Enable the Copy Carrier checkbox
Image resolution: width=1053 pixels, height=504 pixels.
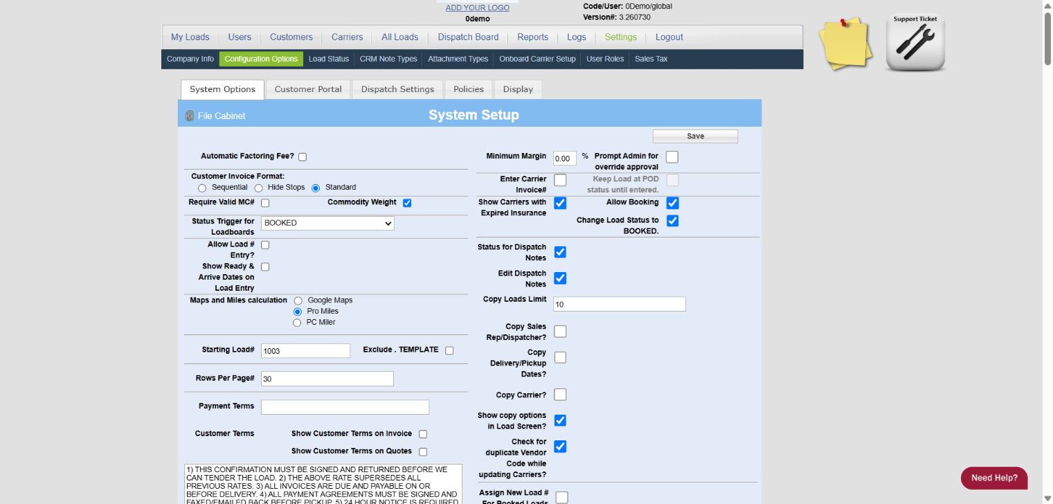(x=560, y=395)
